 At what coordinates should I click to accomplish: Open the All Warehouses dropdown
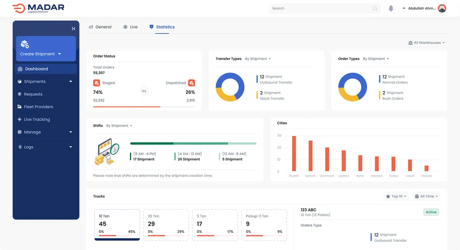pos(426,43)
